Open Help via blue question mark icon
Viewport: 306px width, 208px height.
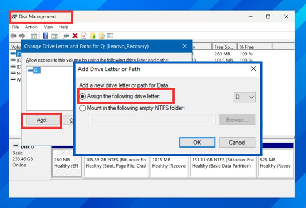point(46,36)
